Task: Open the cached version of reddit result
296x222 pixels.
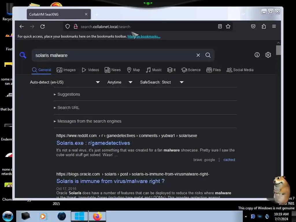Action: pyautogui.click(x=229, y=160)
